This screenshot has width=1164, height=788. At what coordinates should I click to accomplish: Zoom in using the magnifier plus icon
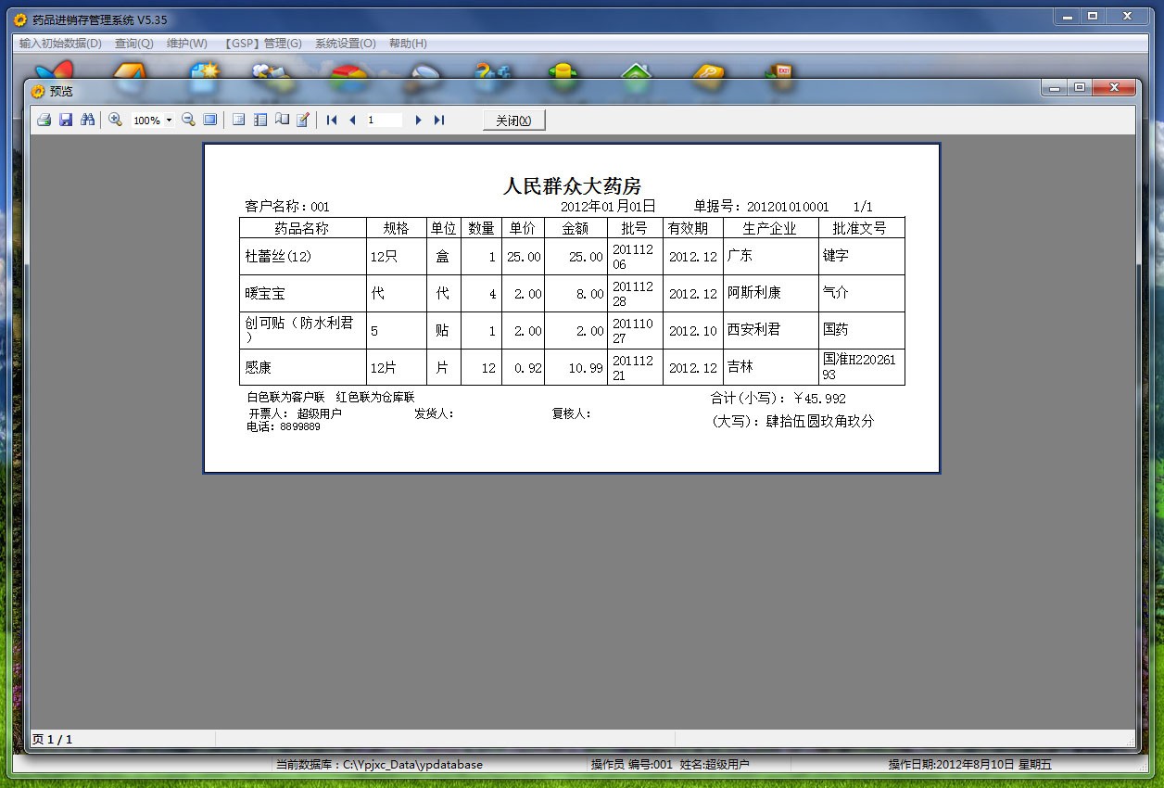(x=116, y=120)
